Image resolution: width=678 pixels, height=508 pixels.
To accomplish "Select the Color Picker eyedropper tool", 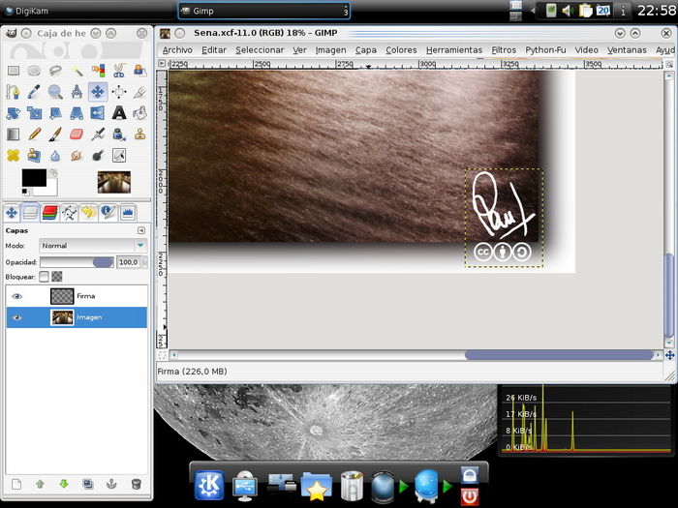I will [34, 92].
